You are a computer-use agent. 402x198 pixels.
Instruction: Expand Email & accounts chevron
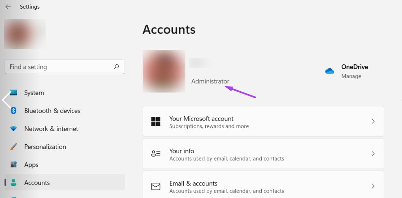pos(373,186)
